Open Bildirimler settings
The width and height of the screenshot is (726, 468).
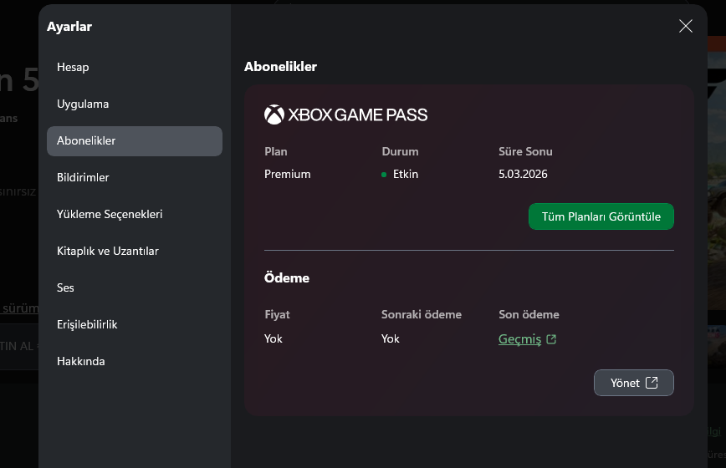[135, 177]
